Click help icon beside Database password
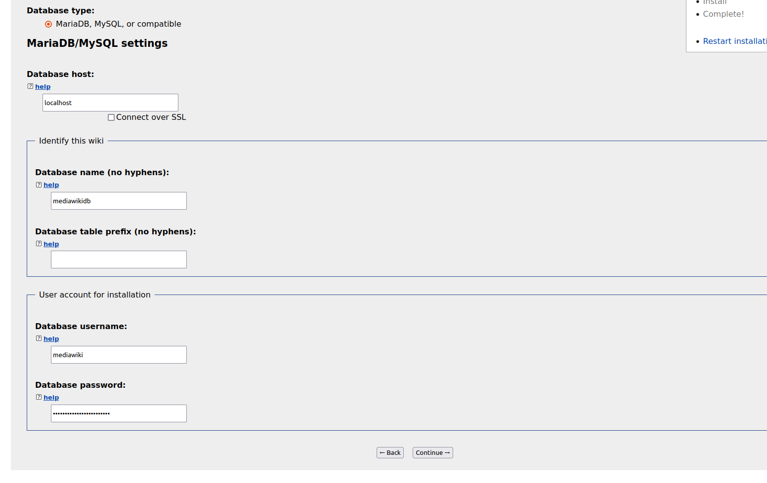Image resolution: width=767 pixels, height=483 pixels. (39, 397)
